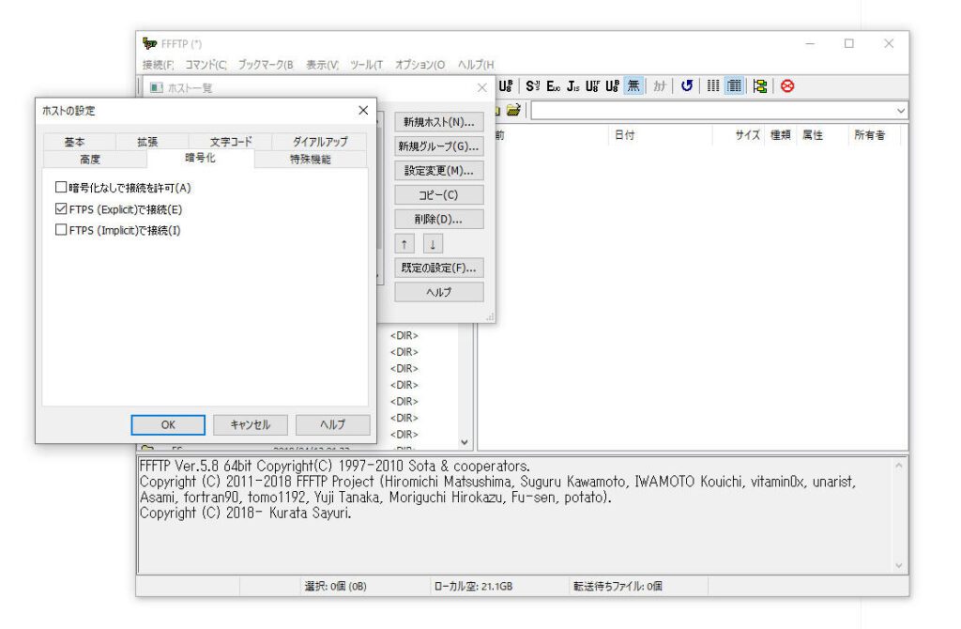Image resolution: width=961 pixels, height=629 pixels.
Task: Sort by 種類 column header
Action: point(780,135)
